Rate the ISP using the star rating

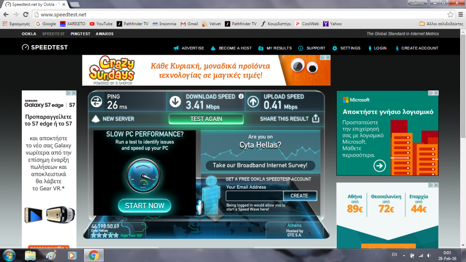point(105,235)
